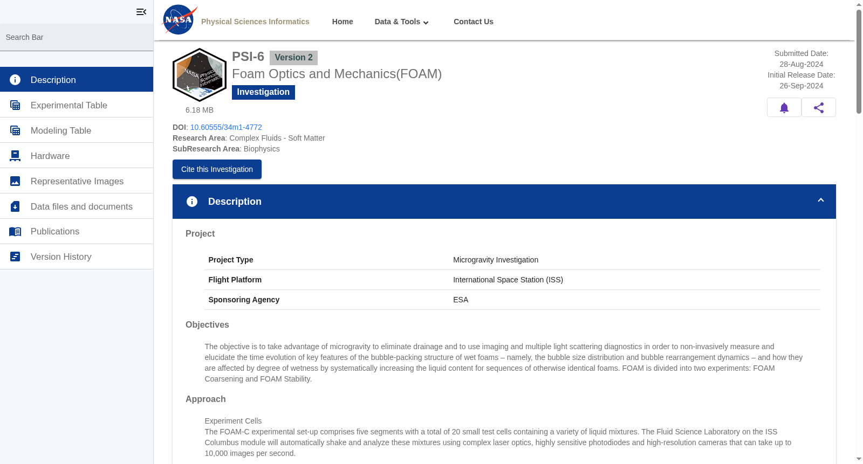Click the ESA value cell
The image size is (863, 464).
point(461,300)
